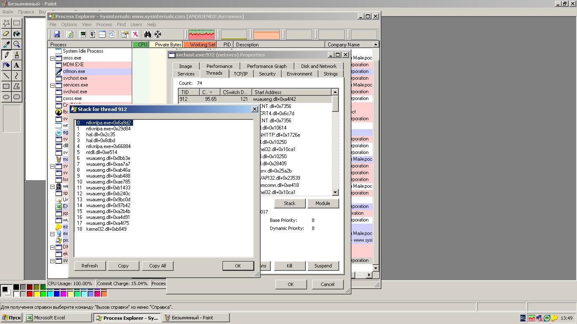The width and height of the screenshot is (577, 324).
Task: Click the Save floppy icon in Process Explorer
Action: tap(57, 35)
